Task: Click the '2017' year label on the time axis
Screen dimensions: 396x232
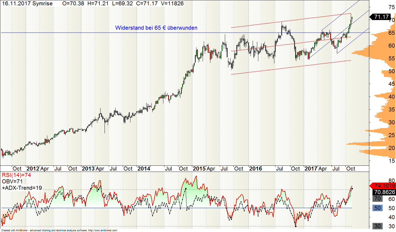Action: [311, 169]
